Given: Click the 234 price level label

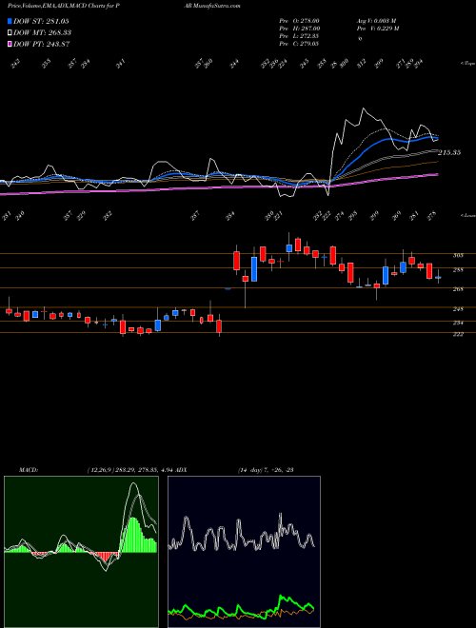Looking at the screenshot, I should click(x=458, y=323).
